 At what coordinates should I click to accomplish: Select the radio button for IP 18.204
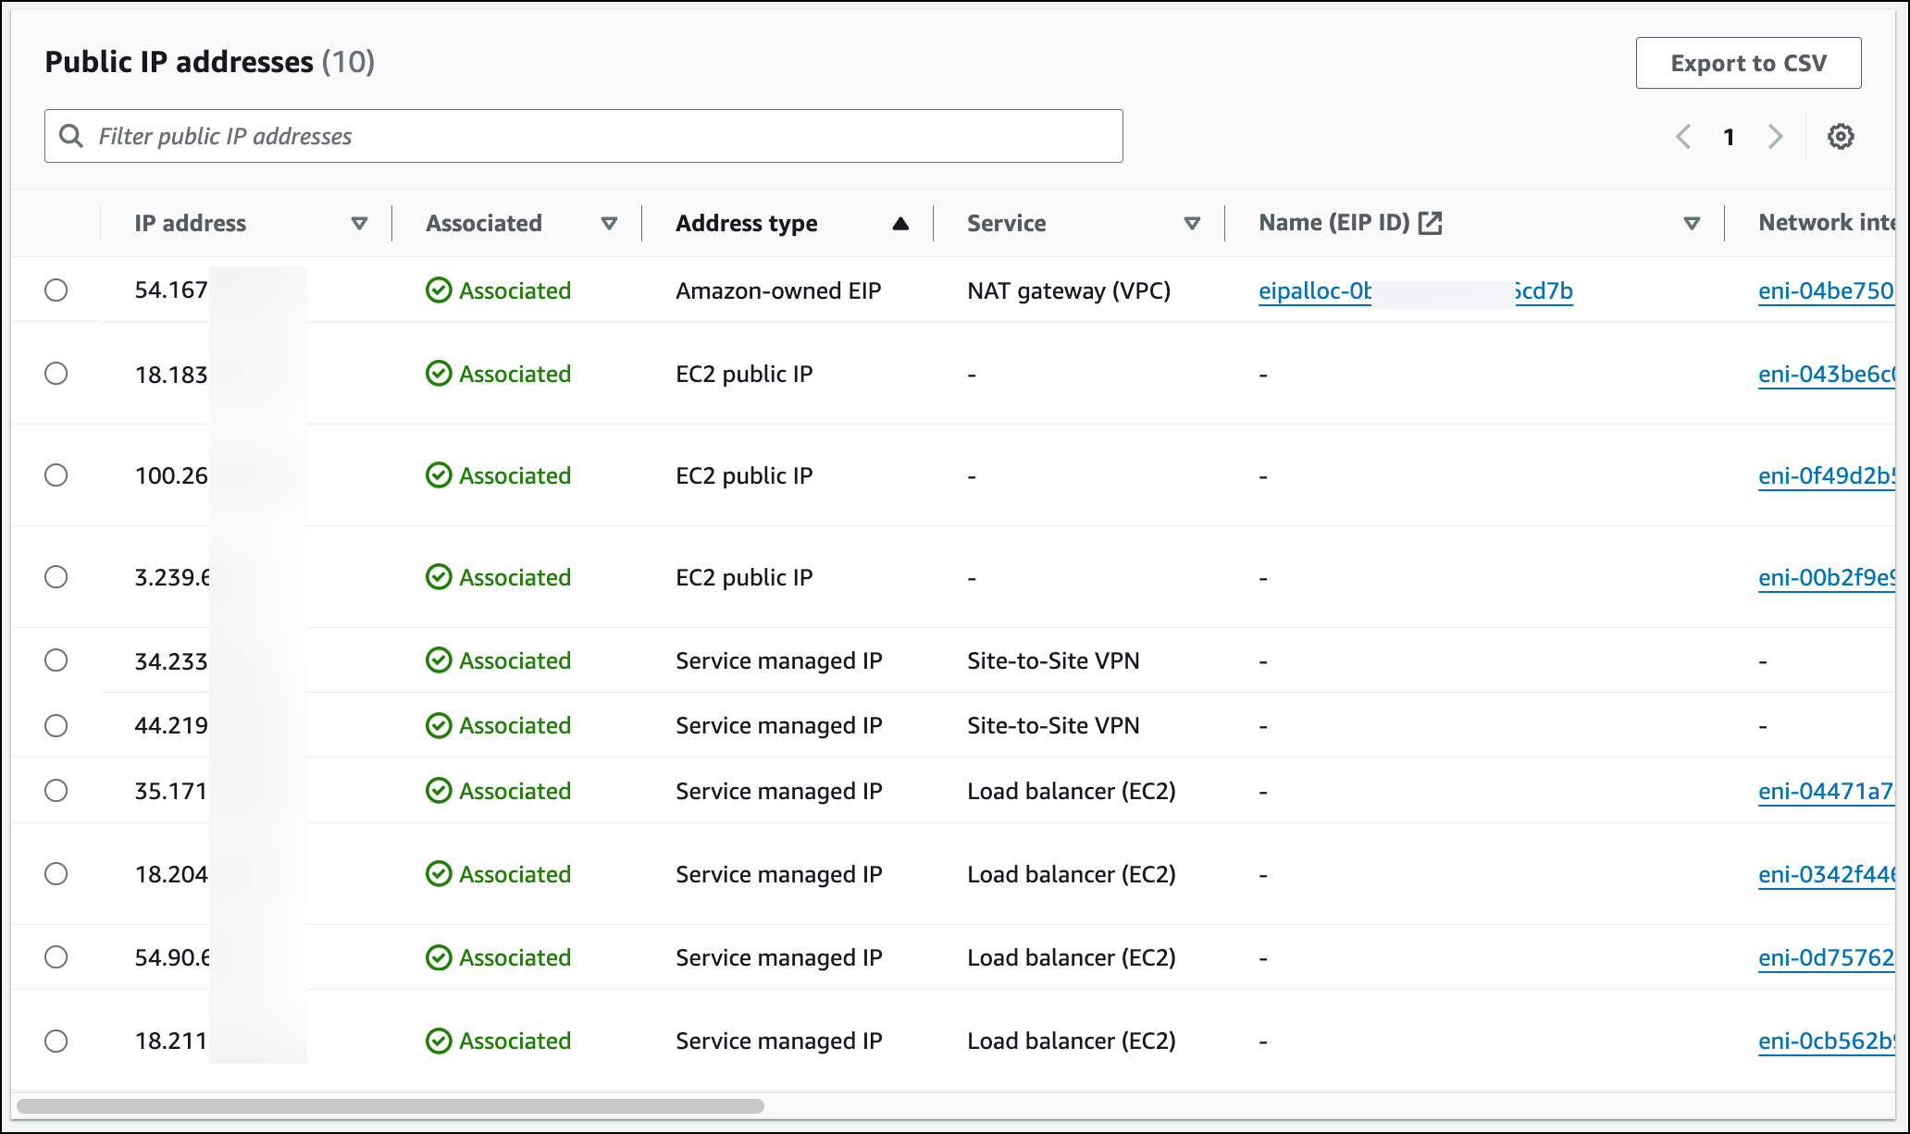56,874
